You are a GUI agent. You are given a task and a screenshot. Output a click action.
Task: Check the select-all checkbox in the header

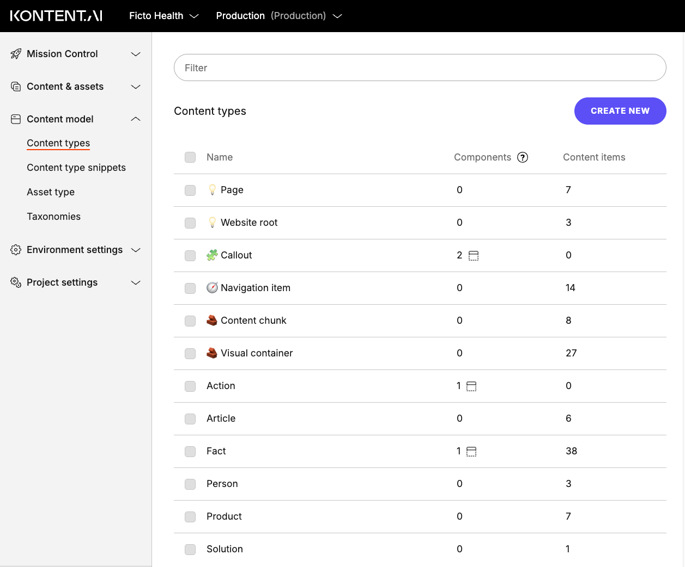tap(190, 157)
